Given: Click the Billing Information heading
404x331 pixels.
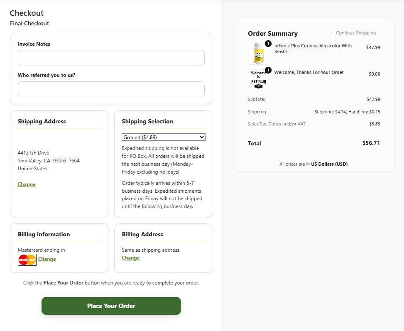Looking at the screenshot, I should (44, 234).
